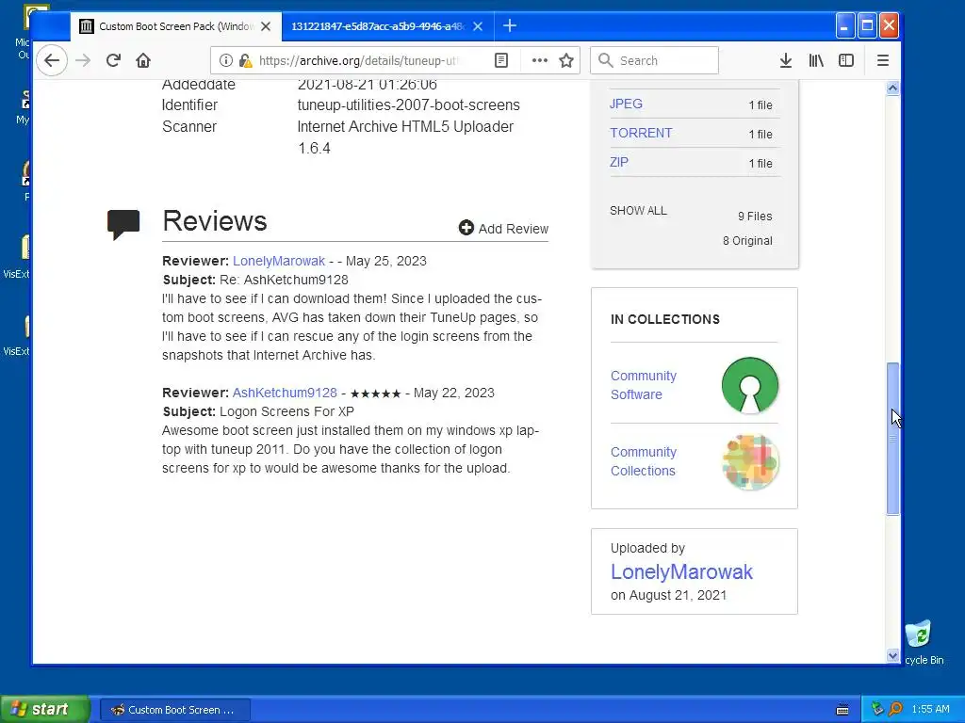This screenshot has width=965, height=723.
Task: Click the vertical scrollbar thumb
Action: [x=893, y=439]
